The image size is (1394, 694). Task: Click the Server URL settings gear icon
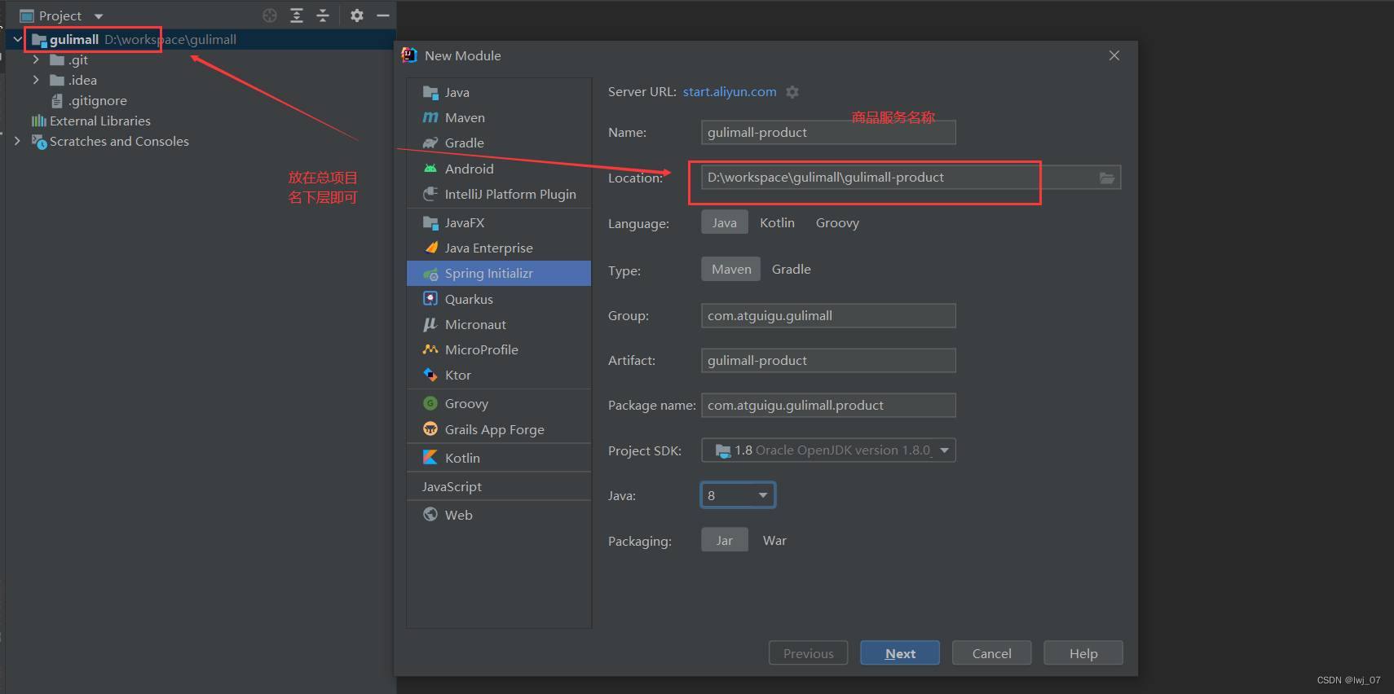tap(792, 92)
